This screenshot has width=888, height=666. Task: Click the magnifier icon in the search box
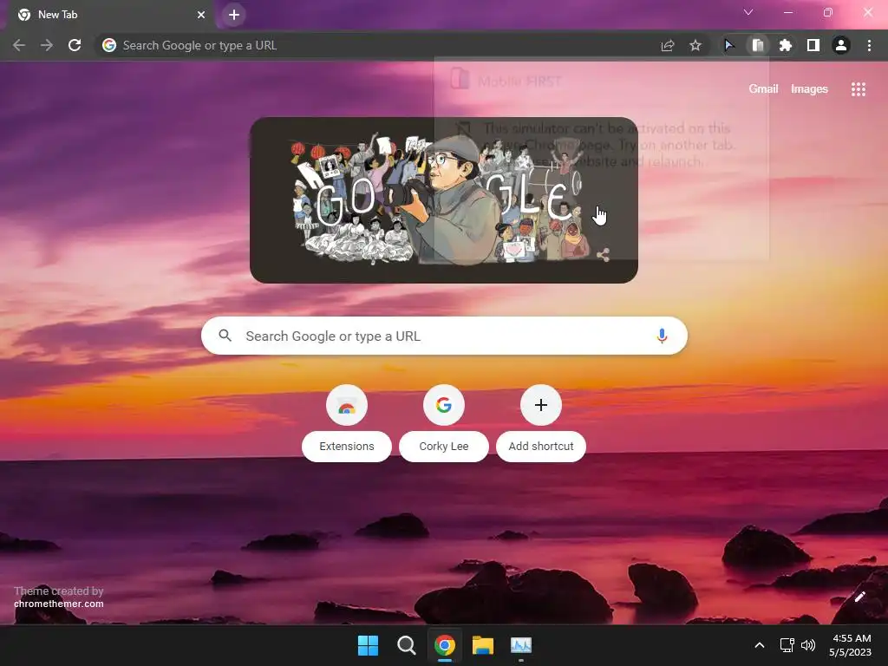pos(225,336)
